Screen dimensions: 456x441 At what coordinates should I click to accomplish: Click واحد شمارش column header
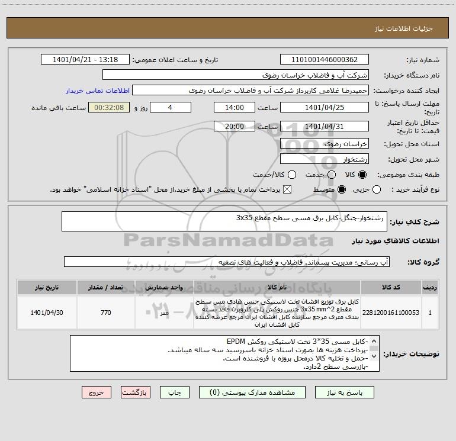point(164,287)
